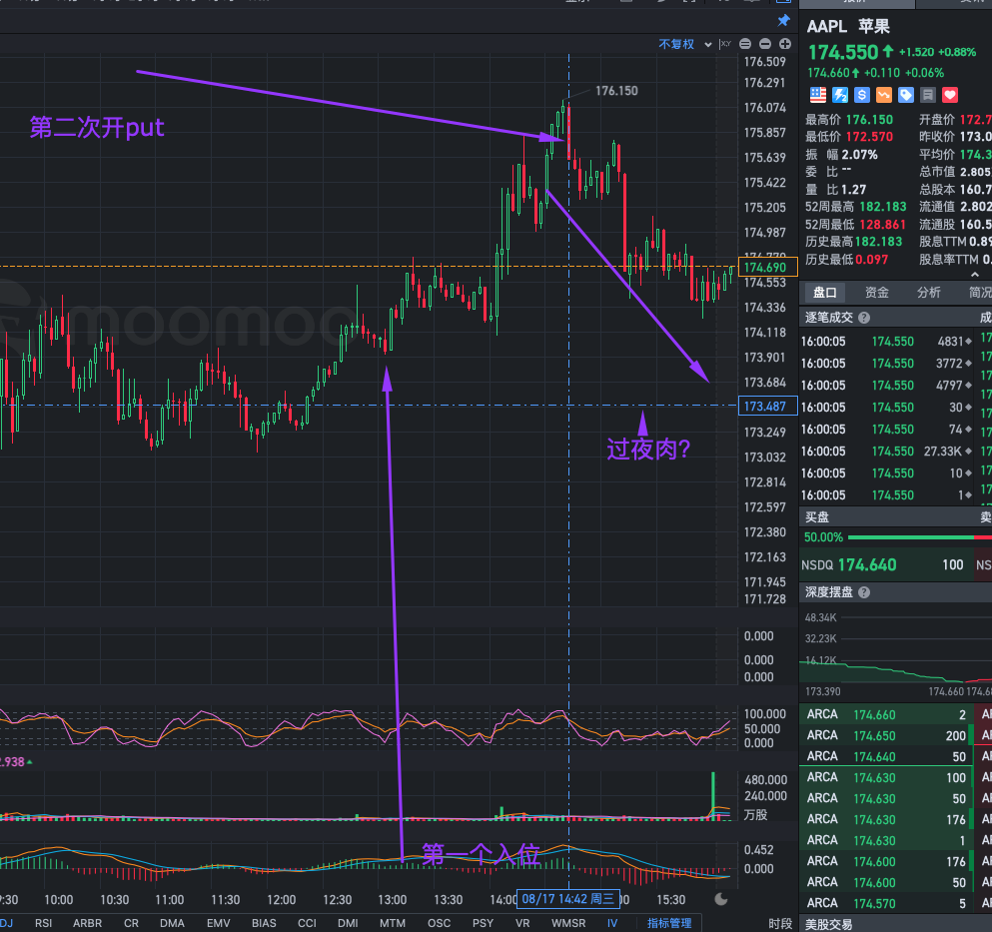Click the current price 174.550

[843, 52]
